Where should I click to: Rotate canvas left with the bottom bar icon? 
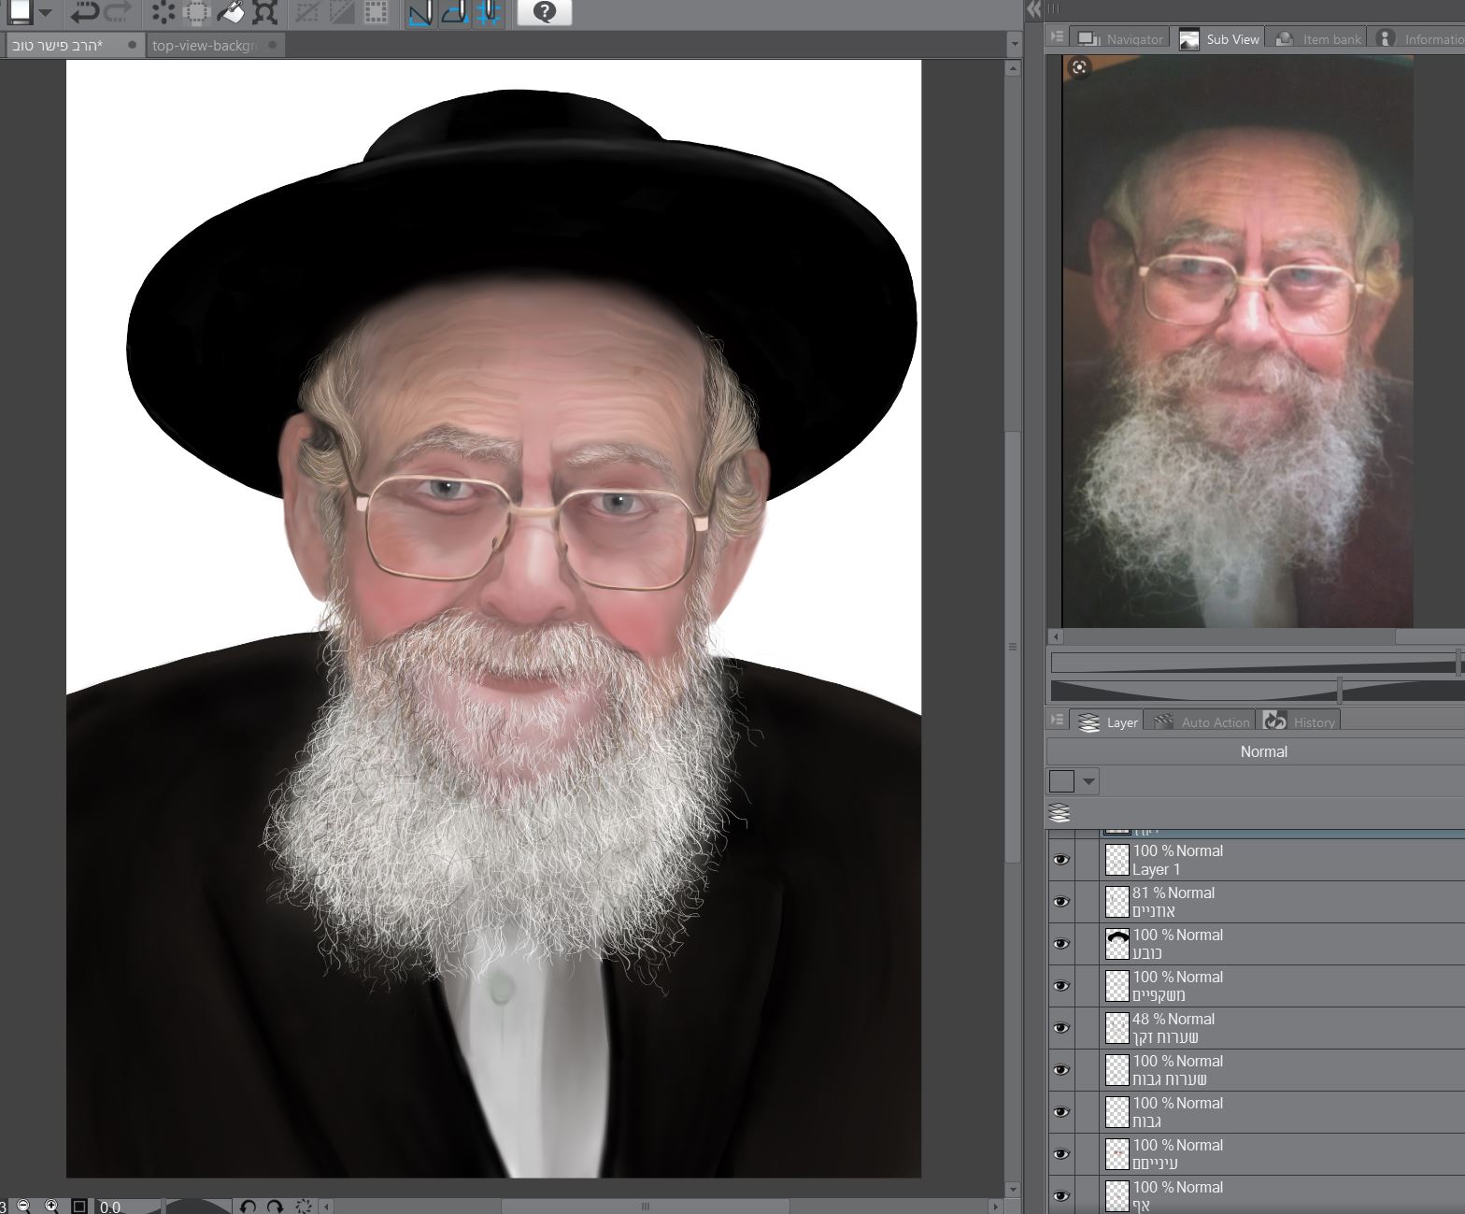click(x=248, y=1207)
